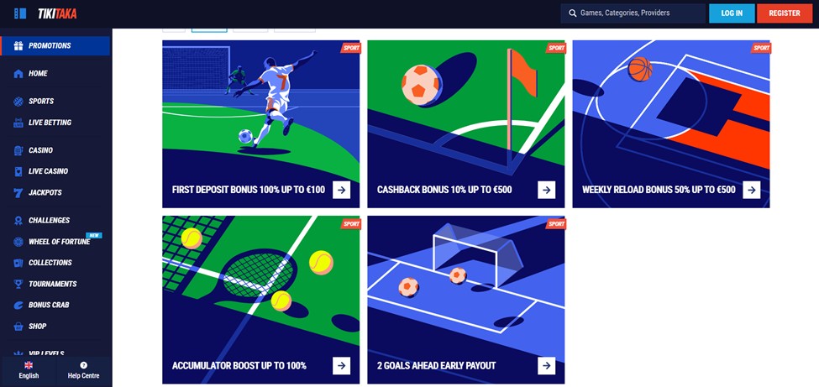Open the Jackpots seven icon

(18, 193)
